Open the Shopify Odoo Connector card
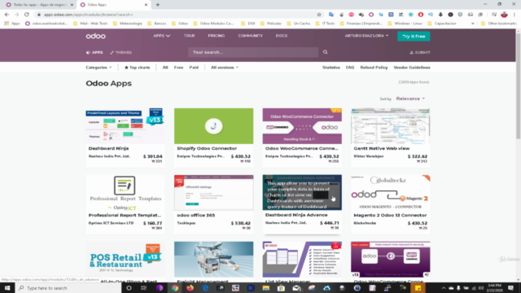The width and height of the screenshot is (521, 293). pyautogui.click(x=213, y=138)
